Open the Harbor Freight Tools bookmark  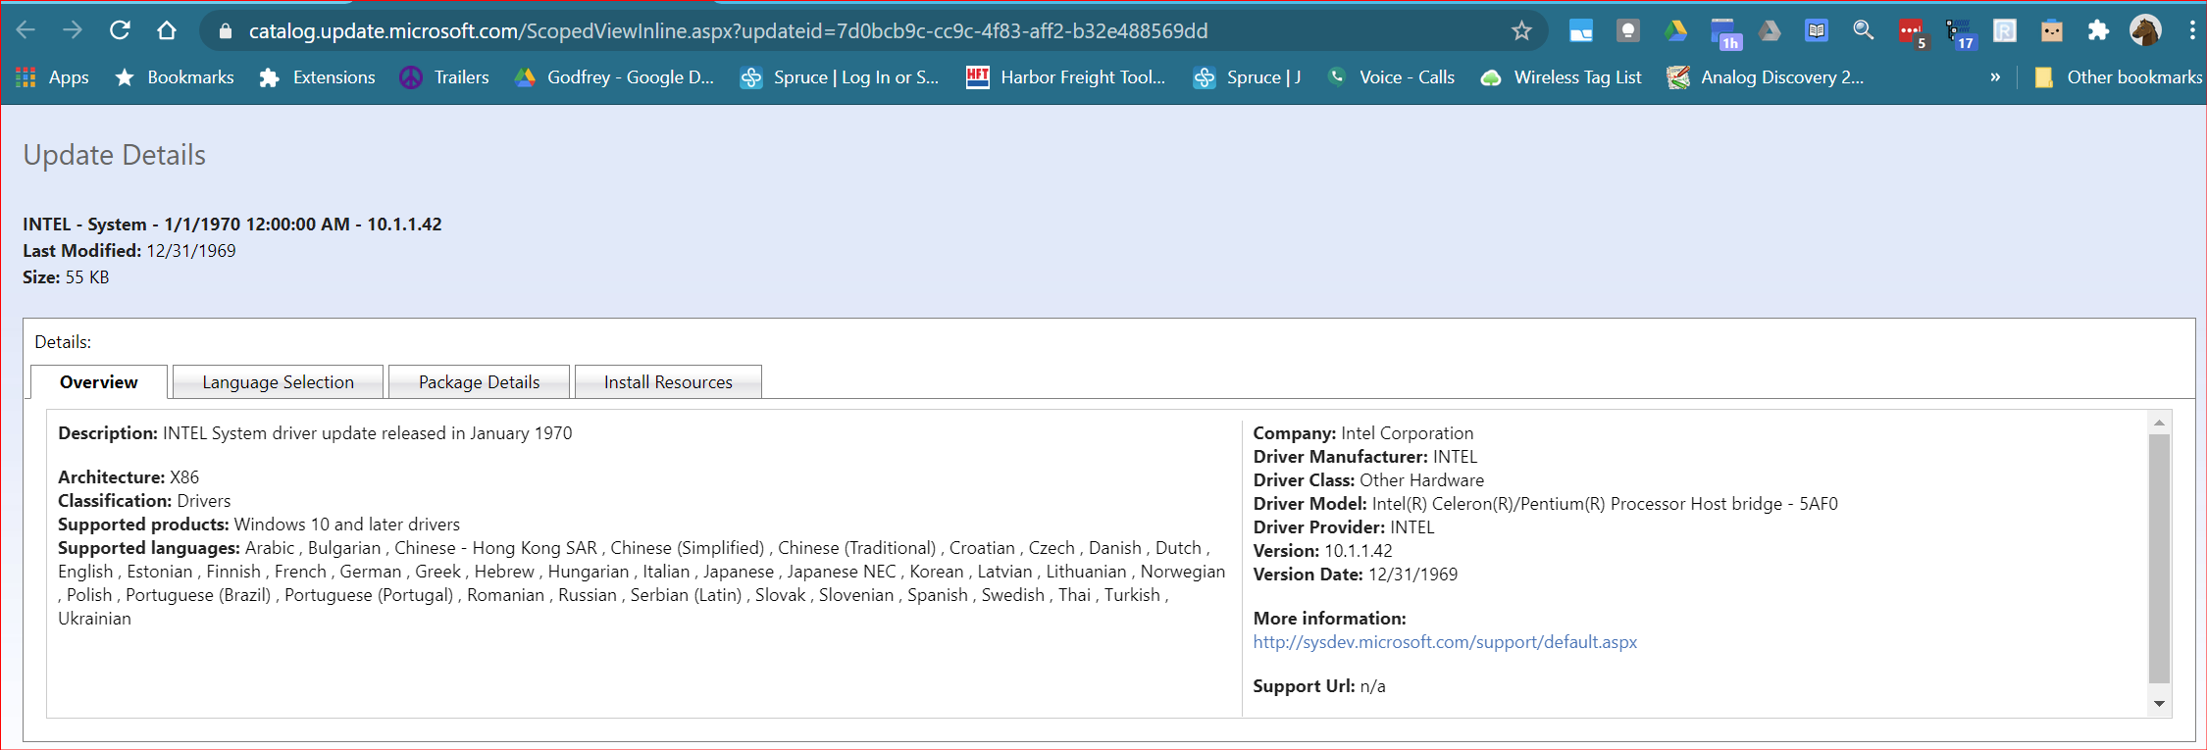[1067, 77]
